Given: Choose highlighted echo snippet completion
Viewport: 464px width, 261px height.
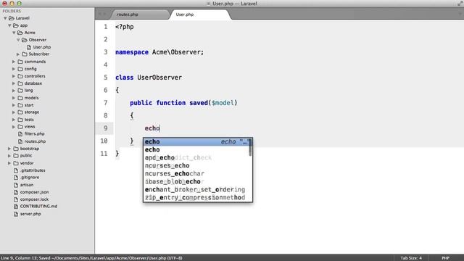Looking at the screenshot, I should pyautogui.click(x=196, y=142).
